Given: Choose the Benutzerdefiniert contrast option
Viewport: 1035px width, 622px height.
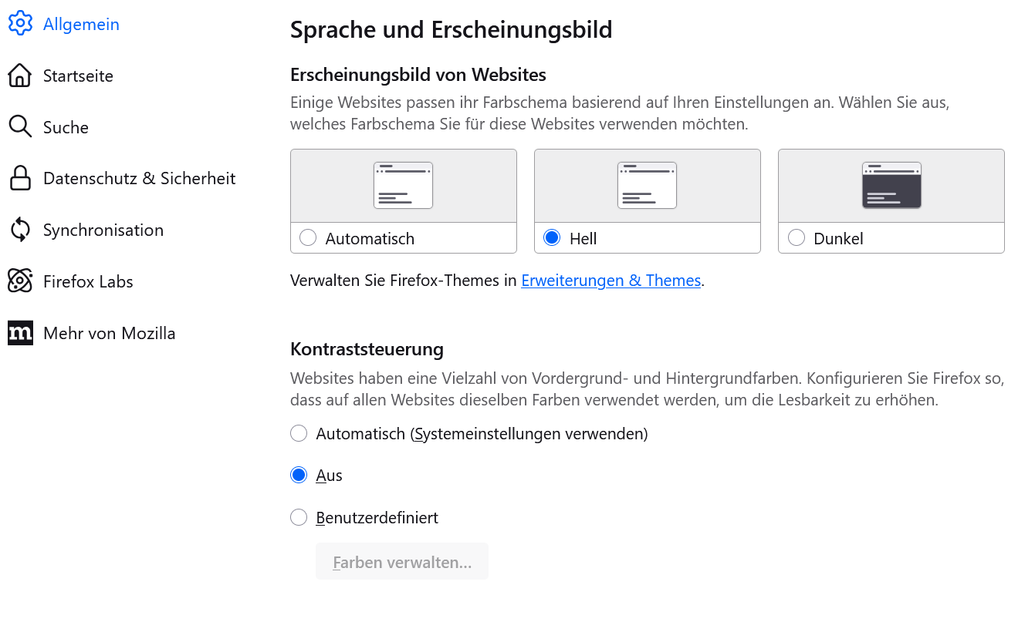Looking at the screenshot, I should [299, 517].
